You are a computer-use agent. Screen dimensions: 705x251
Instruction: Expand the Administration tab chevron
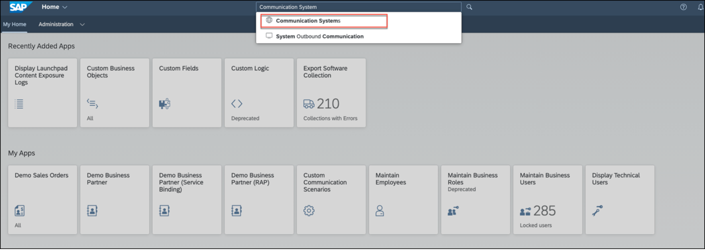pos(82,25)
